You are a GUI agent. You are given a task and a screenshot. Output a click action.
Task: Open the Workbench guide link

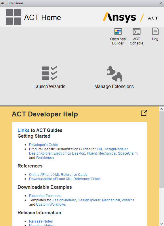click(45, 158)
